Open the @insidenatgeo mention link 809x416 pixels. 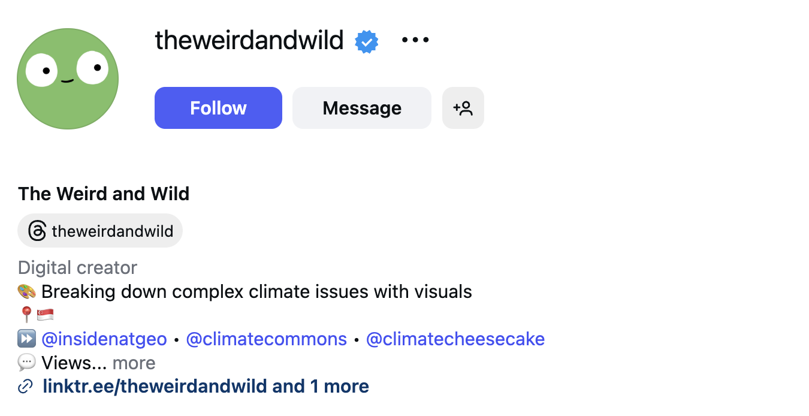tap(105, 339)
